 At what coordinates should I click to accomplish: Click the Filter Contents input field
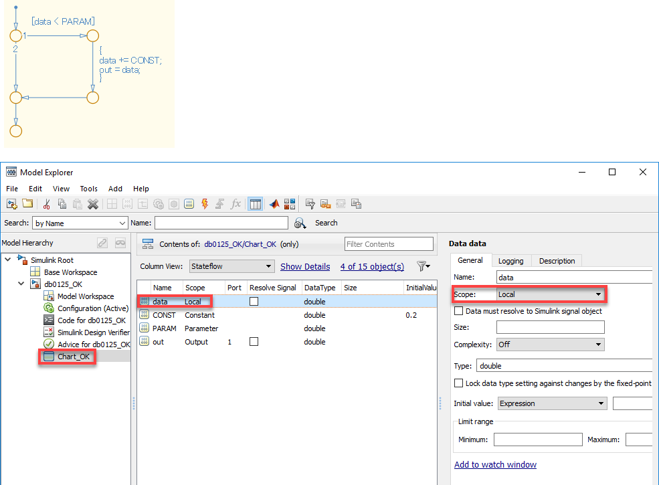click(x=389, y=244)
